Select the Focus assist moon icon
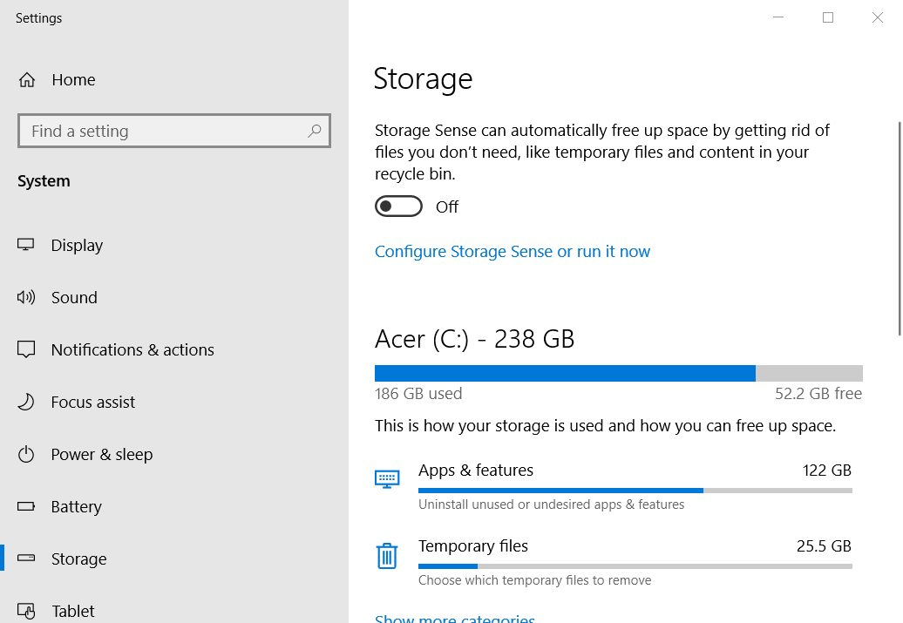Screen dimensions: 903x623 pyautogui.click(x=27, y=402)
